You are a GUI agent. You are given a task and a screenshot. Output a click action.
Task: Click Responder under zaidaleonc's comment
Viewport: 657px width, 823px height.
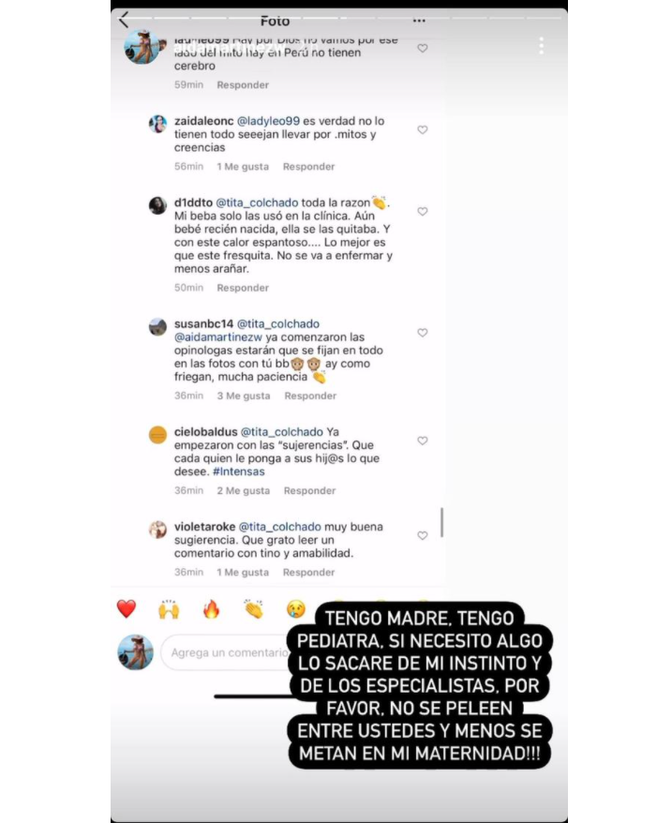pos(308,167)
